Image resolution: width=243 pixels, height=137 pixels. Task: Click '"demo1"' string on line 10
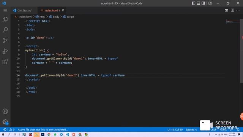(79, 59)
